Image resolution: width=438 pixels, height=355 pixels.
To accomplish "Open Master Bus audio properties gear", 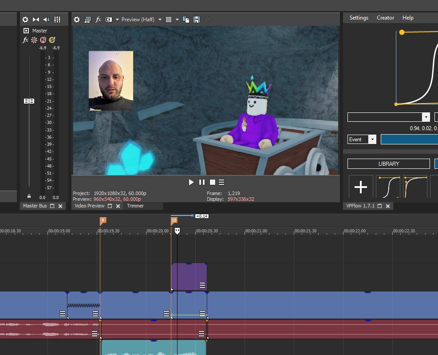I will coord(25,19).
